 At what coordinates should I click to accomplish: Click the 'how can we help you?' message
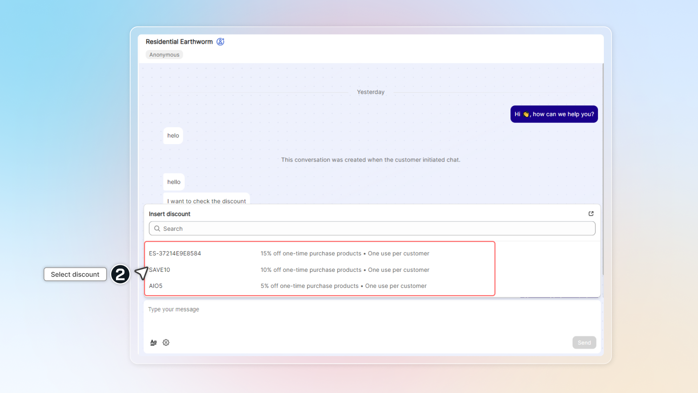click(563, 114)
